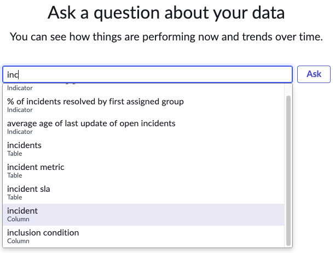Screen dimensions: 335x253
Task: Select "% of incidents resolved by first assigned group"
Action: point(143,105)
